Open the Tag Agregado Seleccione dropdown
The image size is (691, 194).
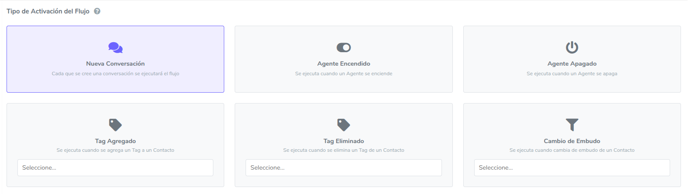point(115,167)
